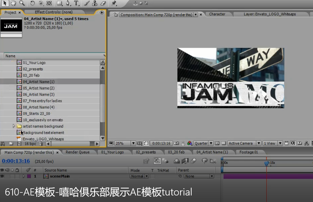
Task: Open the 25% magnification dropdown
Action: (x=133, y=143)
